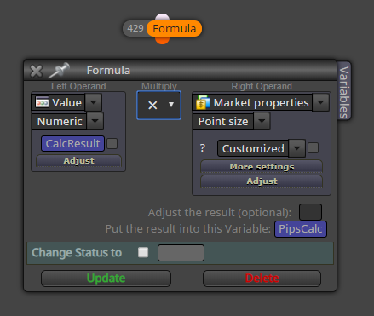
Task: Click the Market properties icon
Action: 203,102
